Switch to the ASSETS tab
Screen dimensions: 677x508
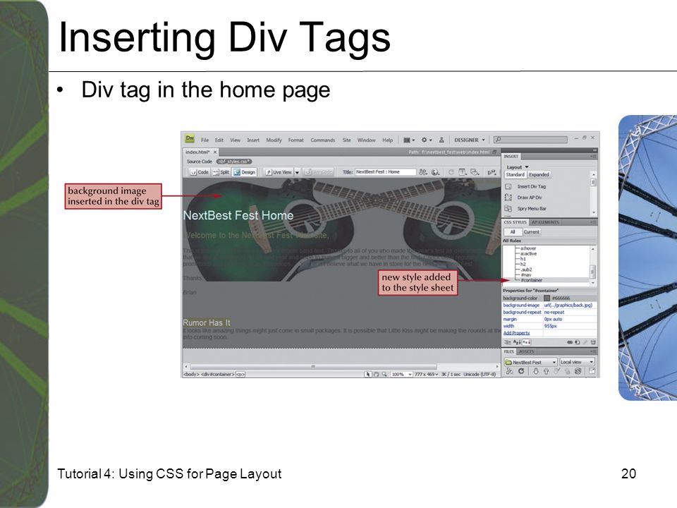click(526, 351)
